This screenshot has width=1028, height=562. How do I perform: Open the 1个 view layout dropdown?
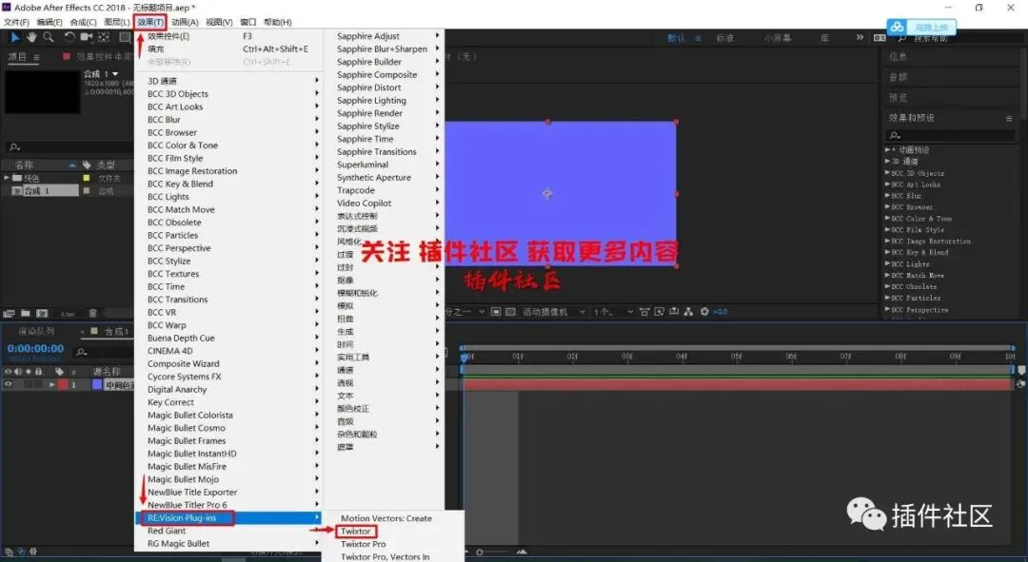613,312
